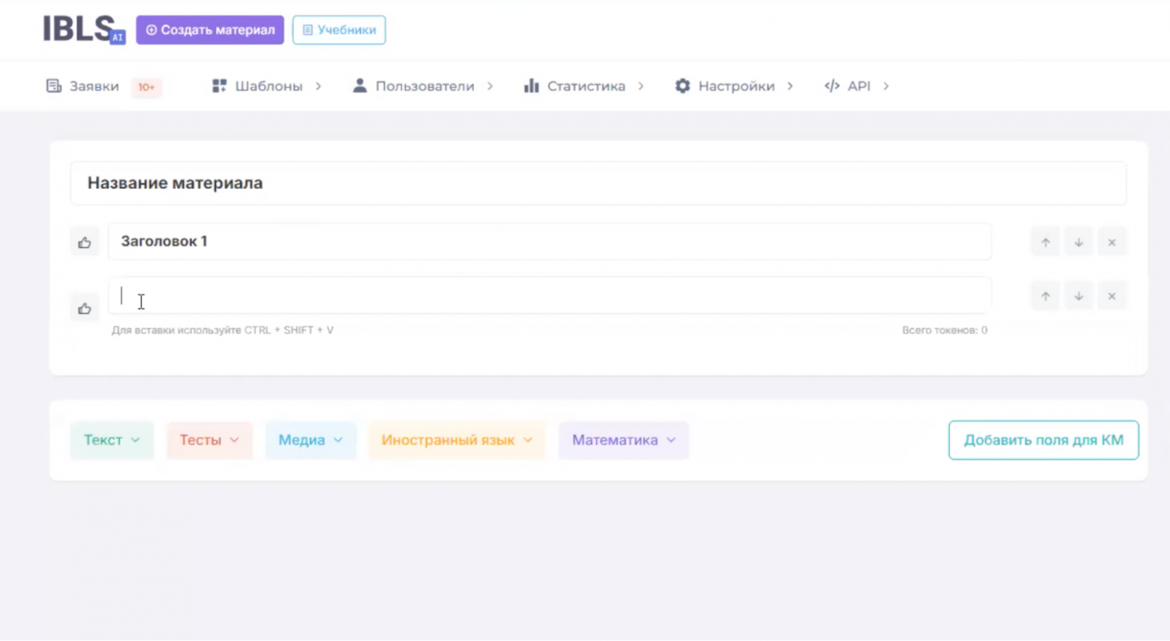Move Заголовок 1 block down using arrow icon
Image resolution: width=1170 pixels, height=641 pixels.
[1078, 241]
